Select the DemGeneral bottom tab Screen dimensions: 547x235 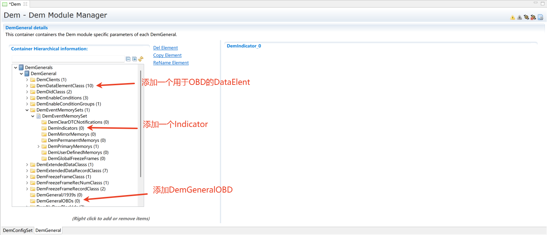[48, 230]
